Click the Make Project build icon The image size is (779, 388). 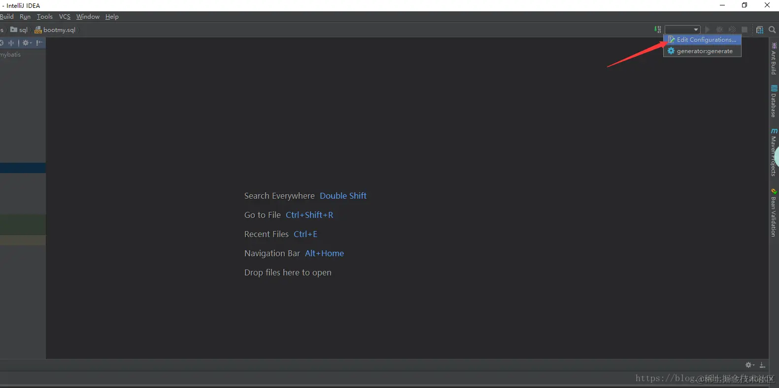[x=658, y=30]
